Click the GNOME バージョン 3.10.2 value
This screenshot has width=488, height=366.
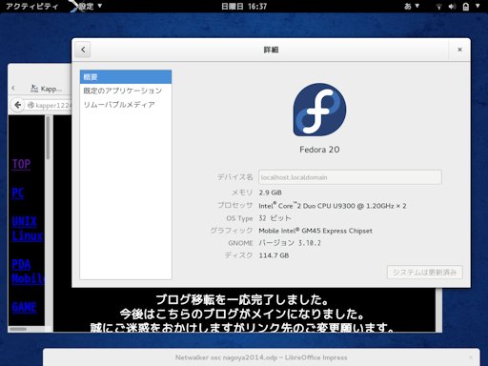[290, 243]
